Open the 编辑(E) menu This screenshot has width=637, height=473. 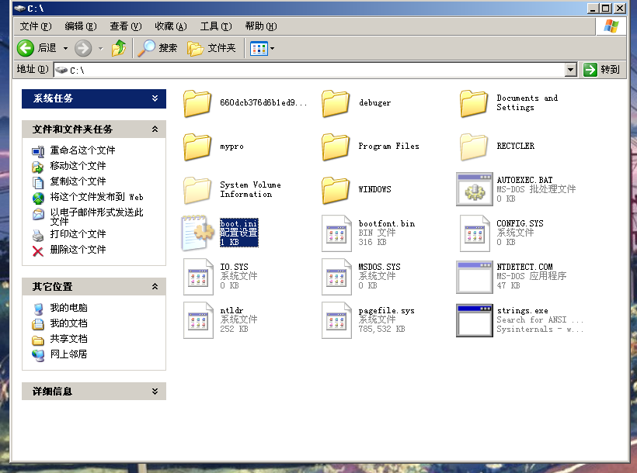coord(81,26)
